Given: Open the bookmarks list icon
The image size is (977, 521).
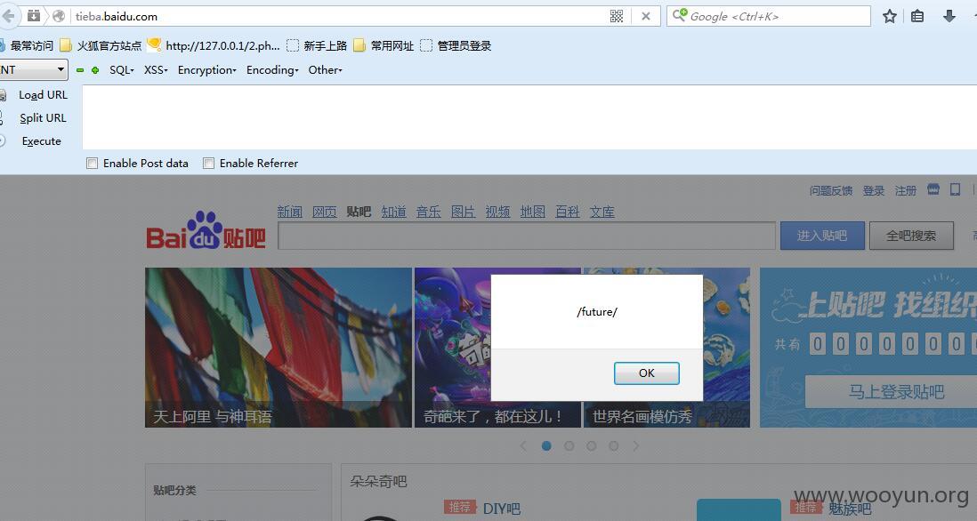Looking at the screenshot, I should [917, 16].
